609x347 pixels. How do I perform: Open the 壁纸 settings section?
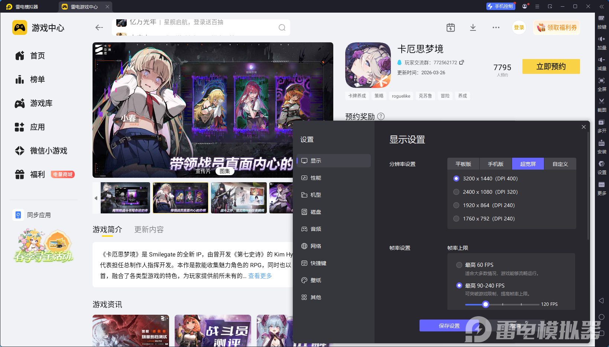coord(334,280)
